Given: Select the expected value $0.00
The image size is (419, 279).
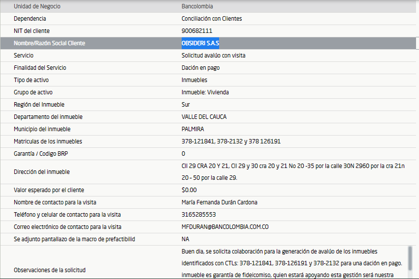Looking at the screenshot, I should (x=189, y=190).
